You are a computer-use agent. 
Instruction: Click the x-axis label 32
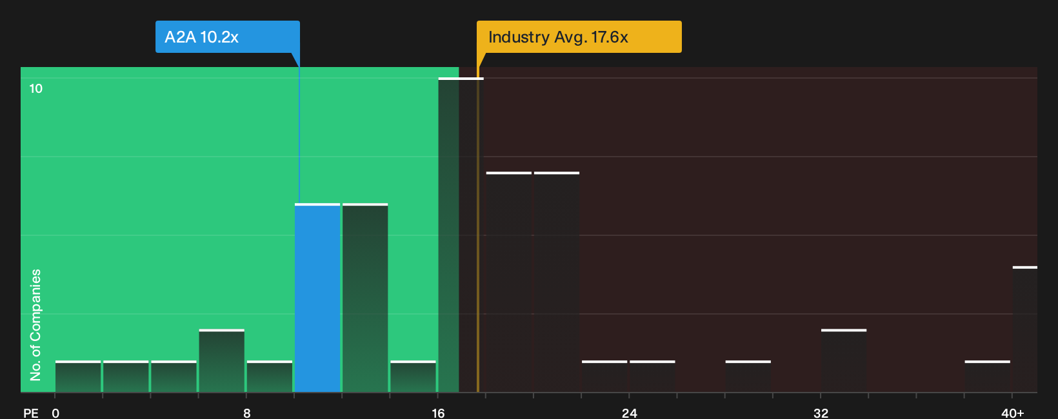point(821,413)
